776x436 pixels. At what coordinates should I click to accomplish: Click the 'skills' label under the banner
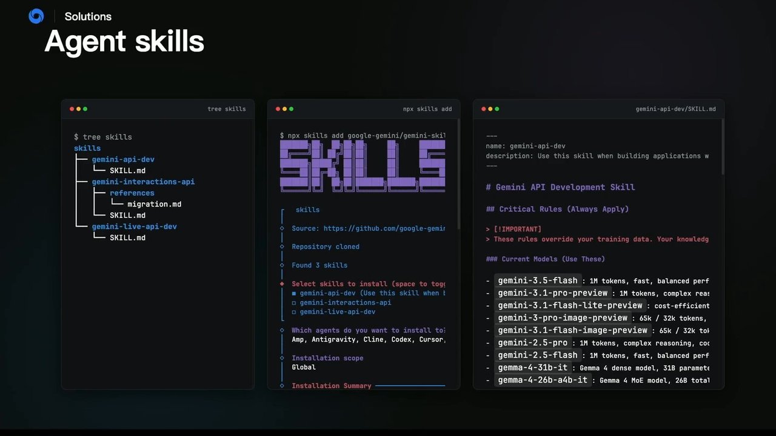point(307,210)
